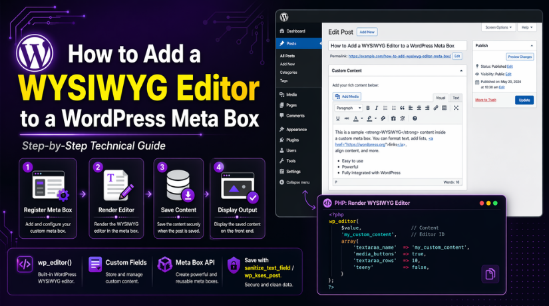Toggle the toolbar kitchen sink icon
Screen dimensions: 549x306
[444, 108]
